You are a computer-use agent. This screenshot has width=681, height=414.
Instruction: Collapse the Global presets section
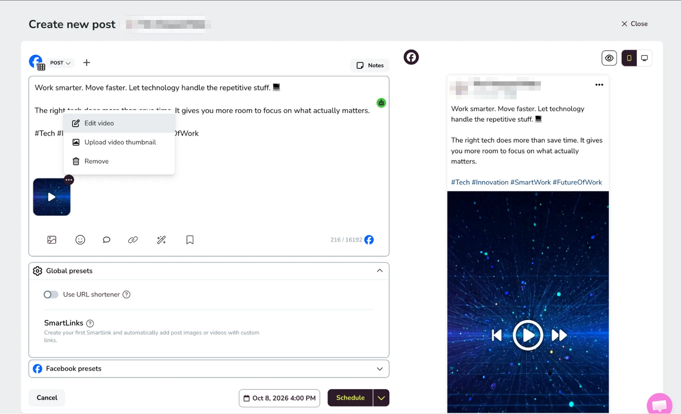click(380, 271)
